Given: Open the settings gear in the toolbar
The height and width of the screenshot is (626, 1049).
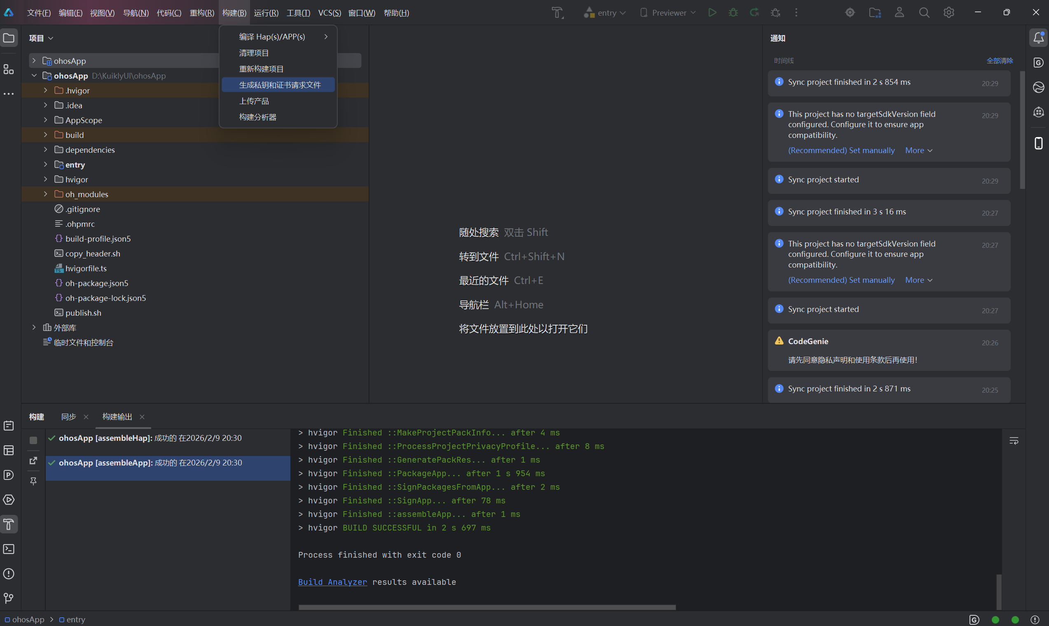Looking at the screenshot, I should coord(949,13).
